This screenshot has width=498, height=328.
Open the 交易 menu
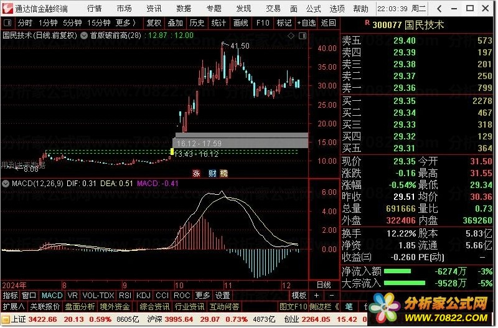[x=273, y=9]
